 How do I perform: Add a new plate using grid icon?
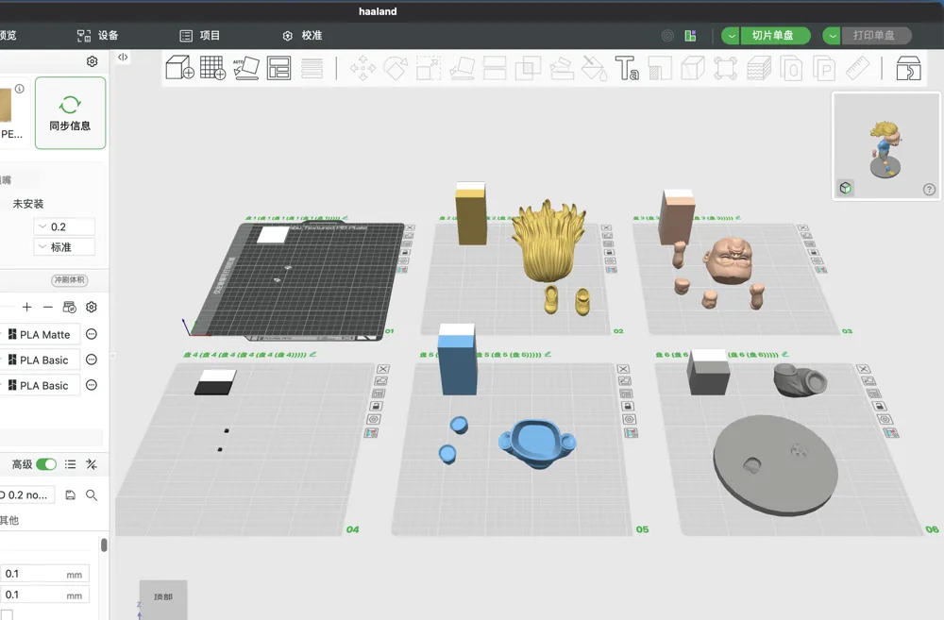point(212,67)
